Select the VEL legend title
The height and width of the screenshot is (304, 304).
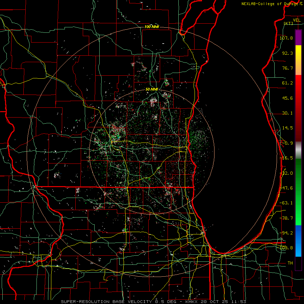click(297, 20)
